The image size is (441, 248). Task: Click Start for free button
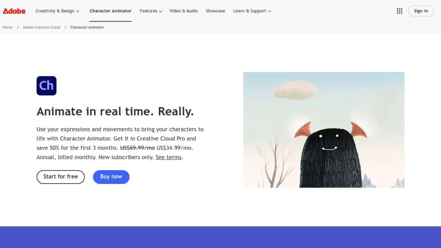click(60, 177)
